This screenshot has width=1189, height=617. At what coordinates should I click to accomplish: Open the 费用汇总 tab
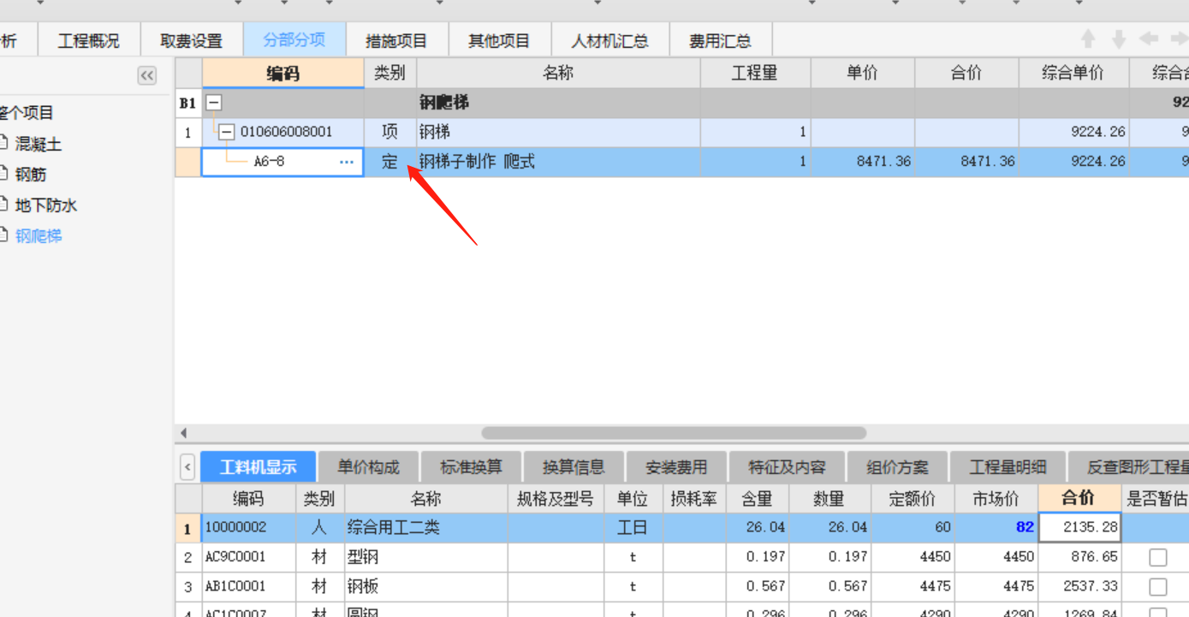tap(721, 40)
